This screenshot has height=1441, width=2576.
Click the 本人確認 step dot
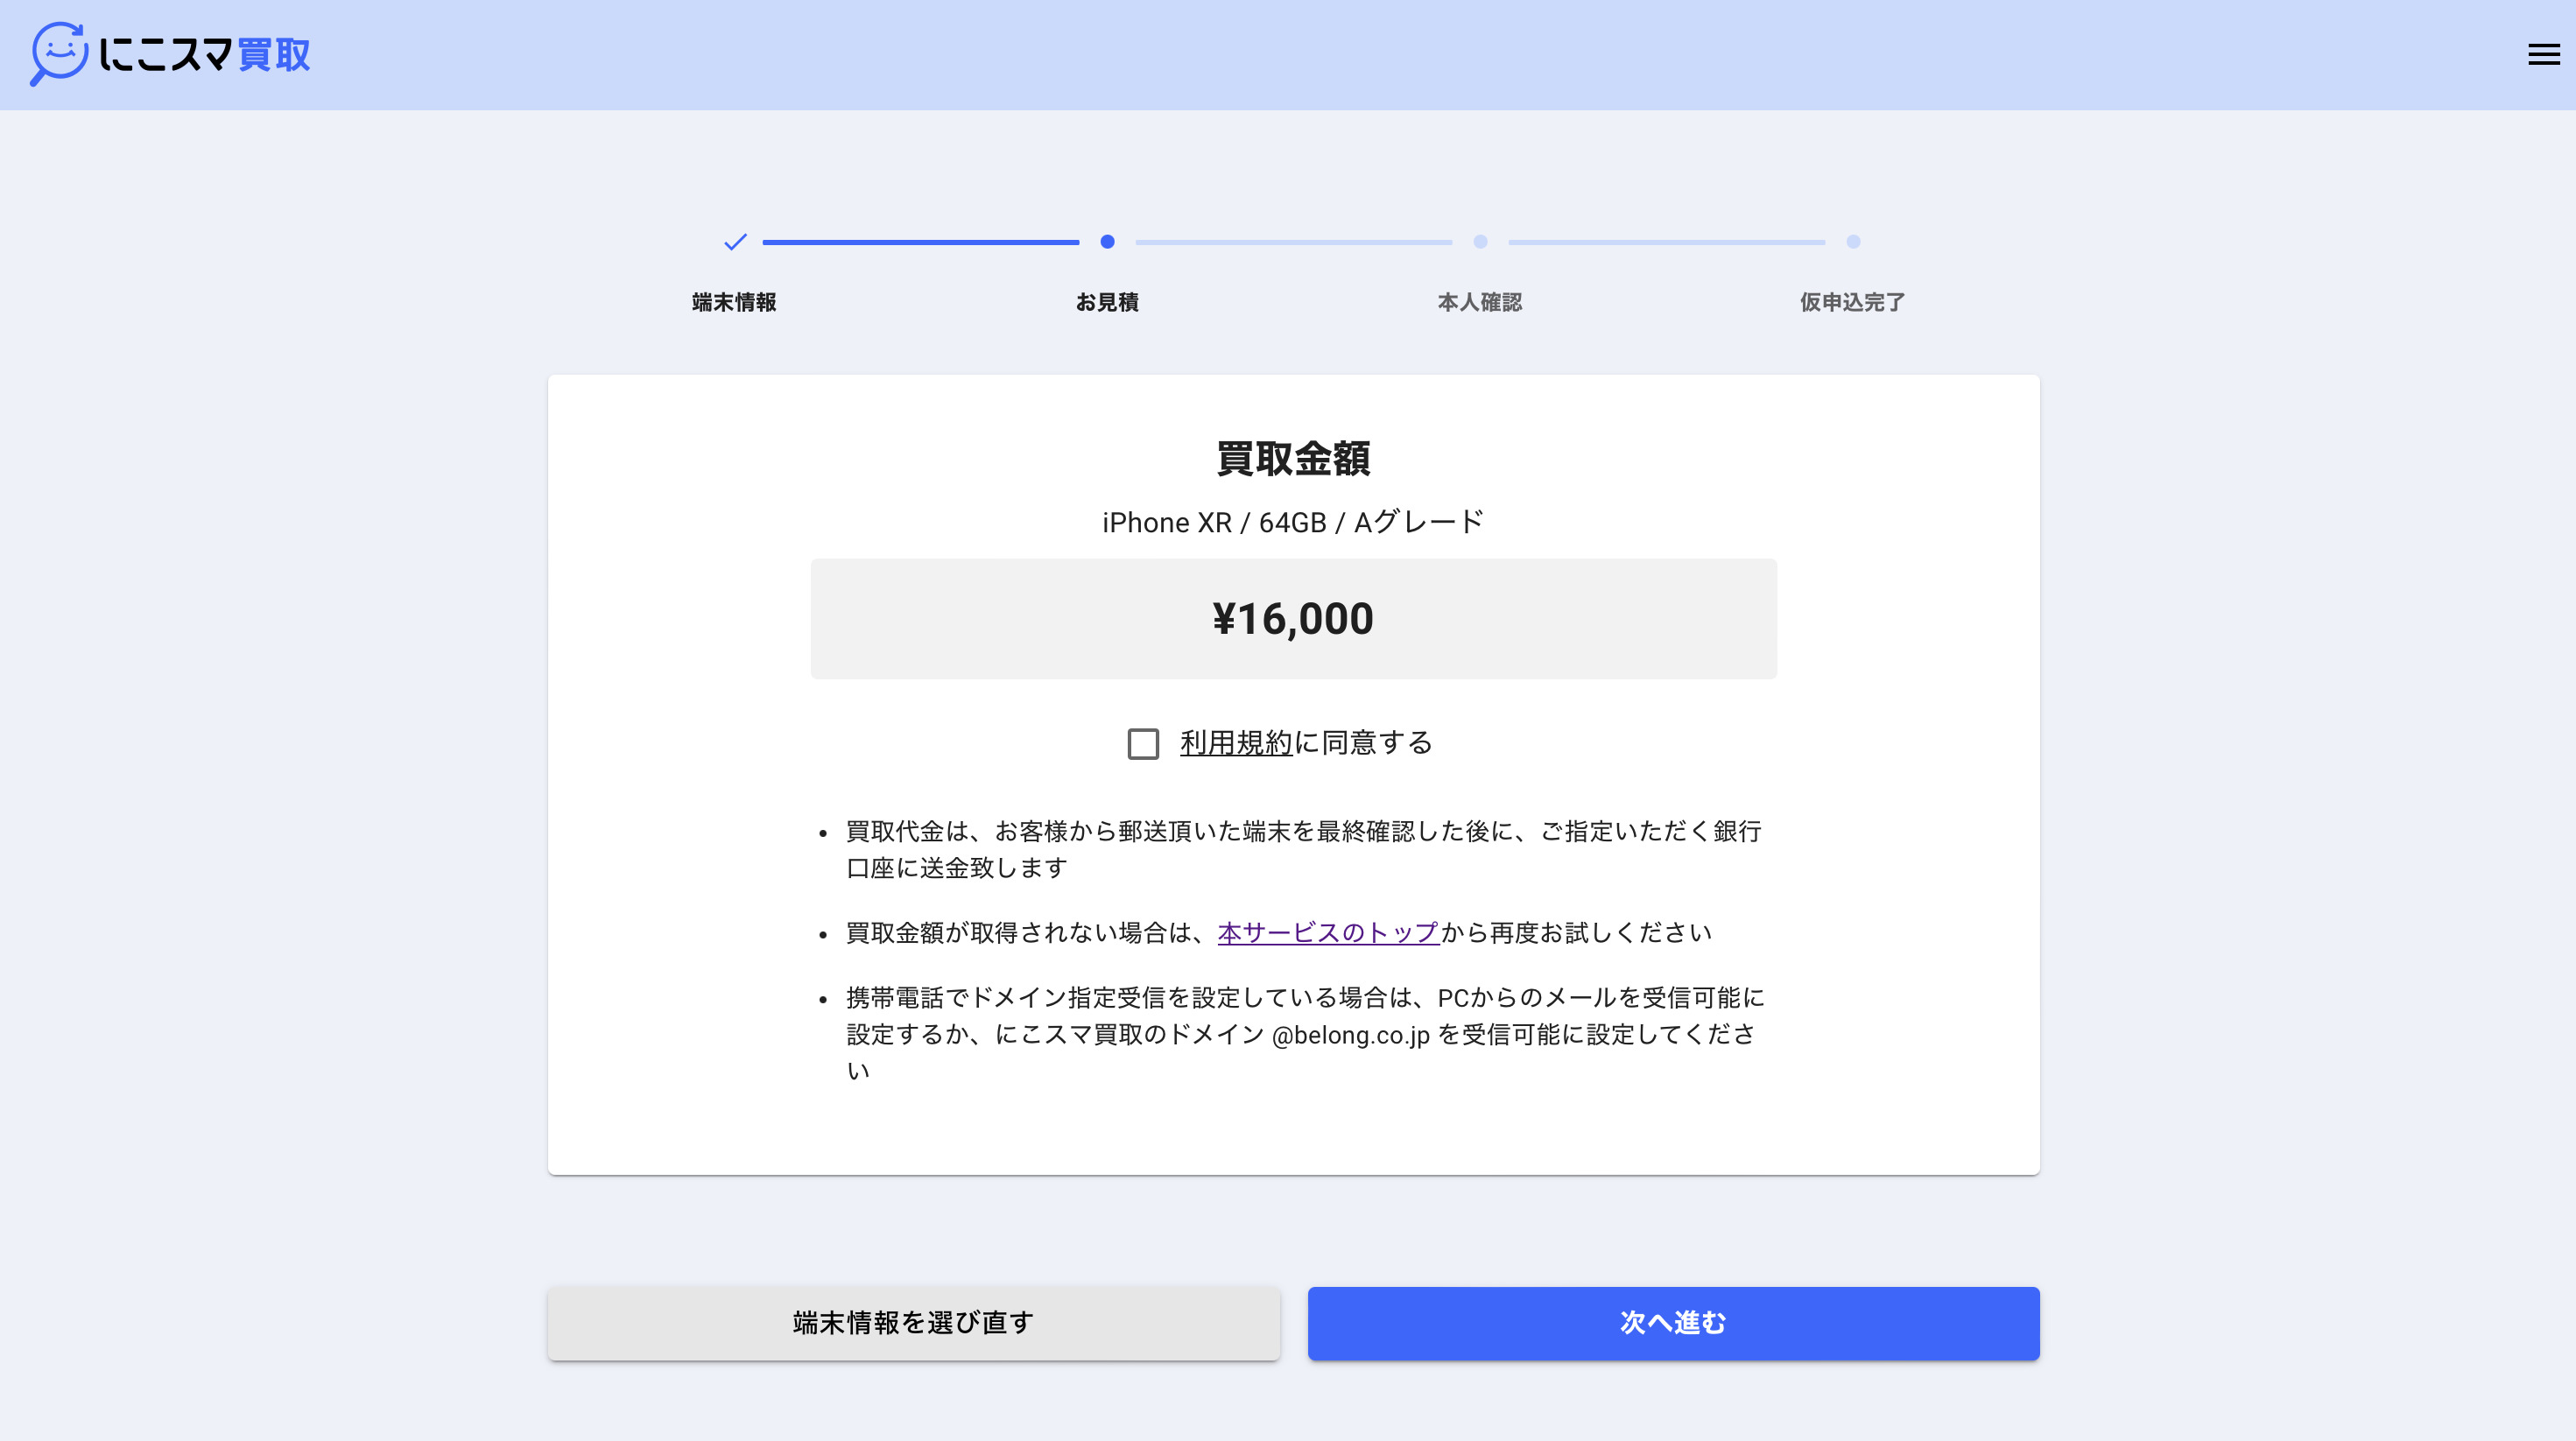tap(1480, 242)
